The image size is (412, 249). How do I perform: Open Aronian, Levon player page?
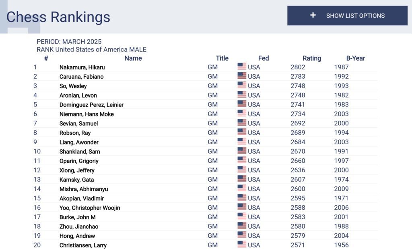click(x=78, y=96)
